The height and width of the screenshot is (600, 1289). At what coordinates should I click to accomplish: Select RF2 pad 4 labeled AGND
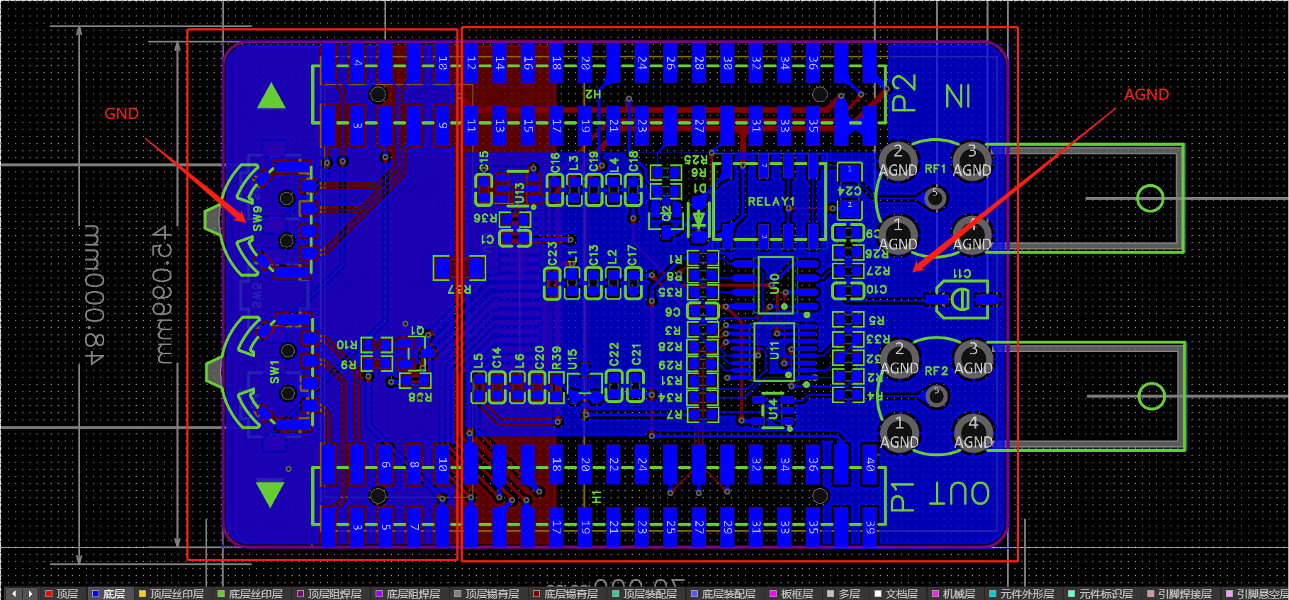coord(973,433)
